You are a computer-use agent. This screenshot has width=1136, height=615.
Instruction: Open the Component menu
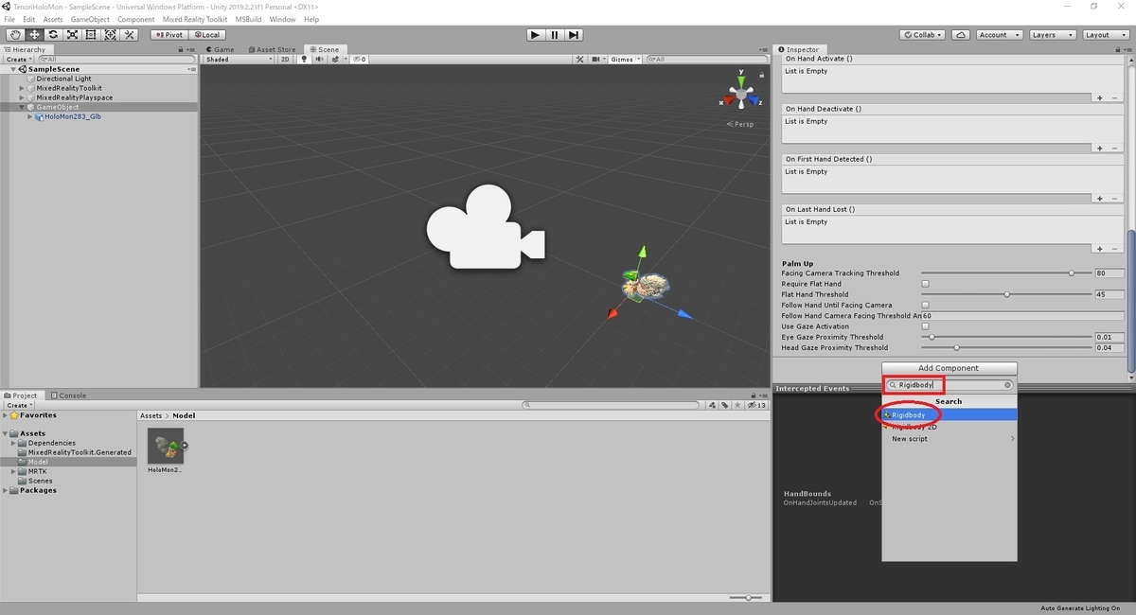coord(135,19)
